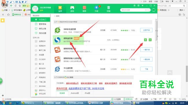Click browser reload icon in background window
Screen dimensions: 188x105
[16, 5]
